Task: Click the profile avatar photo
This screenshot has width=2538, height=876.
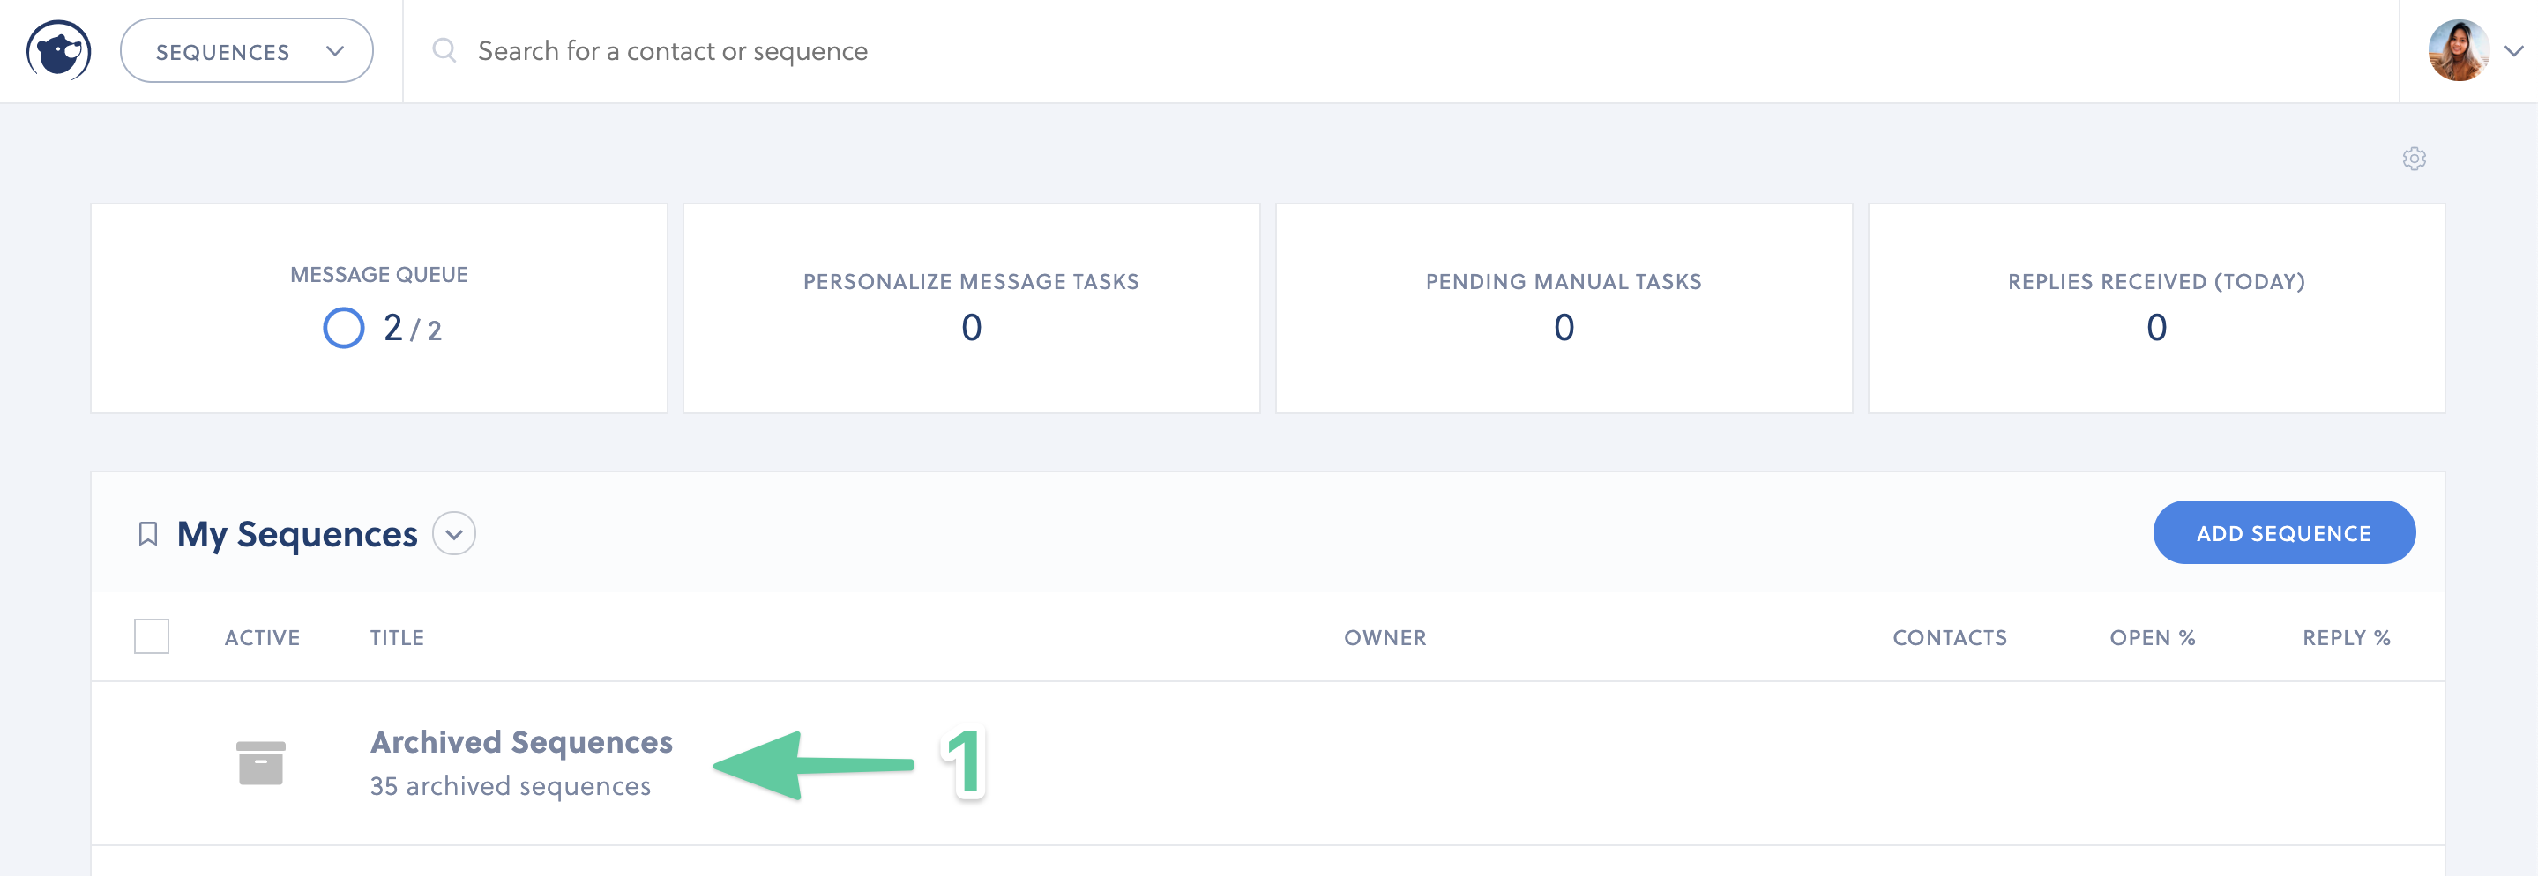Action: click(x=2460, y=50)
